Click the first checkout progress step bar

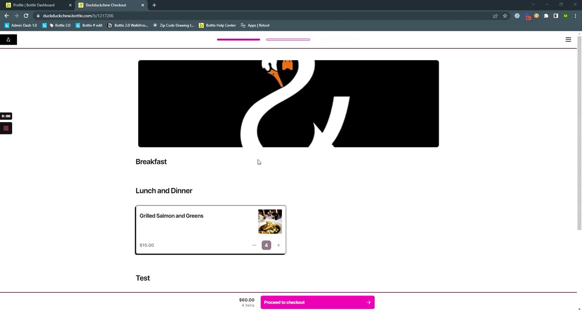pyautogui.click(x=238, y=39)
